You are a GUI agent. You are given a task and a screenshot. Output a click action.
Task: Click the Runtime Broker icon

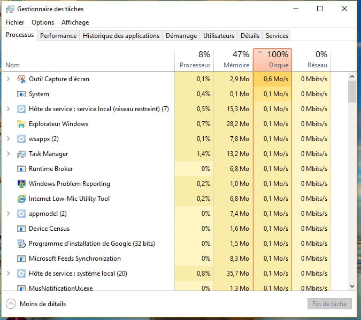tap(21, 169)
